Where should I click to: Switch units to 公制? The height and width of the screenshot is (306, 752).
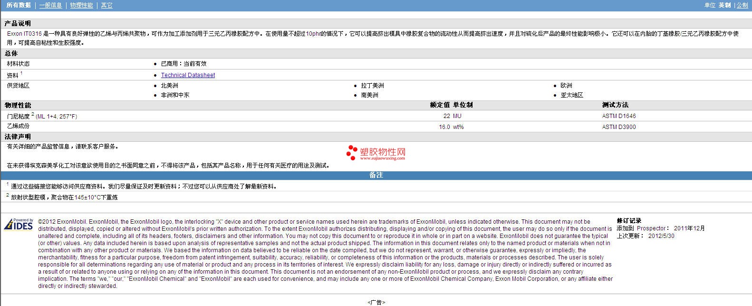pyautogui.click(x=742, y=5)
